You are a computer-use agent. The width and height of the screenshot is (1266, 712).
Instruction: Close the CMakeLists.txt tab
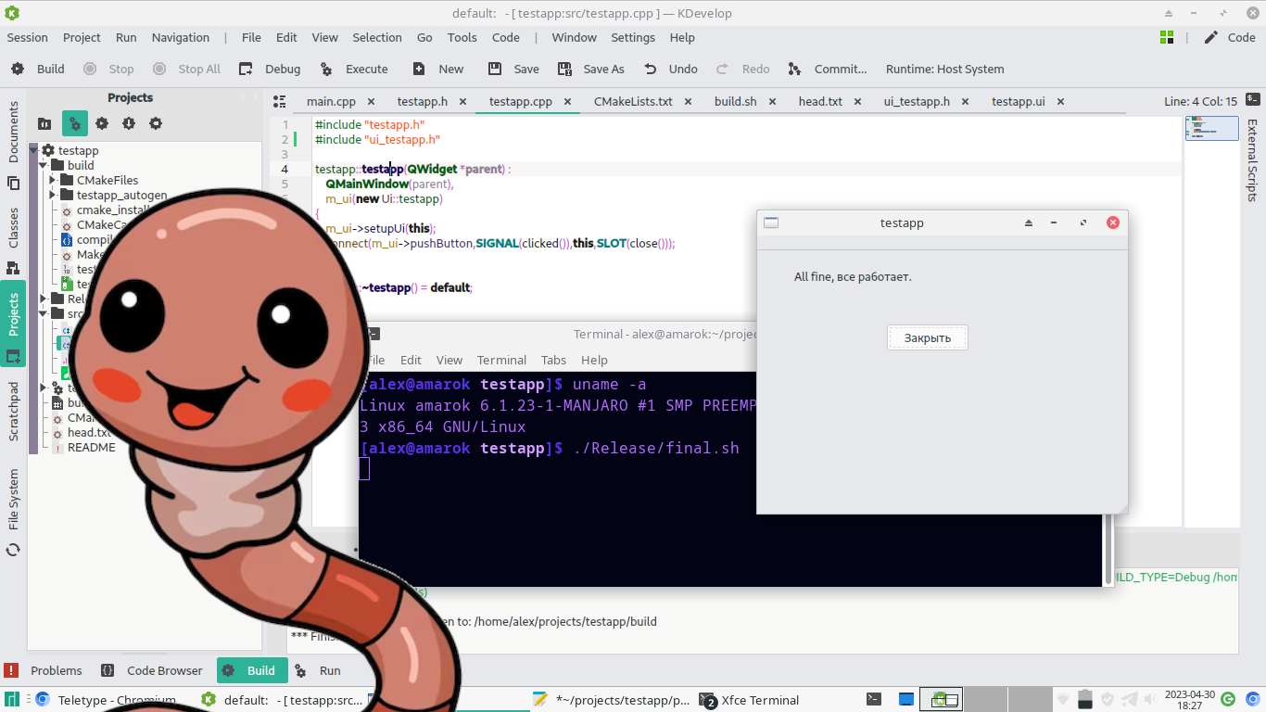tap(688, 102)
